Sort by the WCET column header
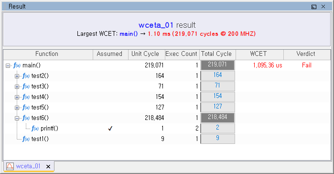 pyautogui.click(x=259, y=54)
